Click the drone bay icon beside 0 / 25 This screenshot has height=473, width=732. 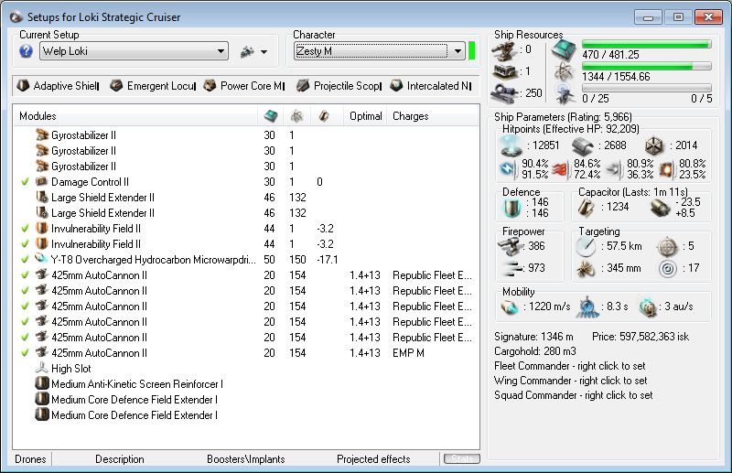[565, 93]
